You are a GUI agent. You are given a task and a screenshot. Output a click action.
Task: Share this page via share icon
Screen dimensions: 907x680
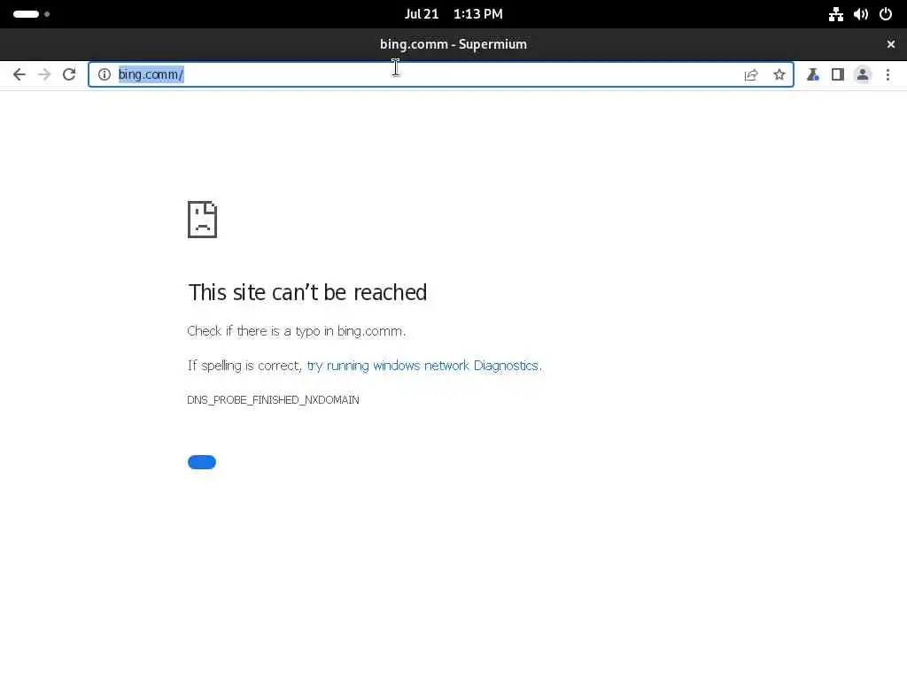click(751, 74)
